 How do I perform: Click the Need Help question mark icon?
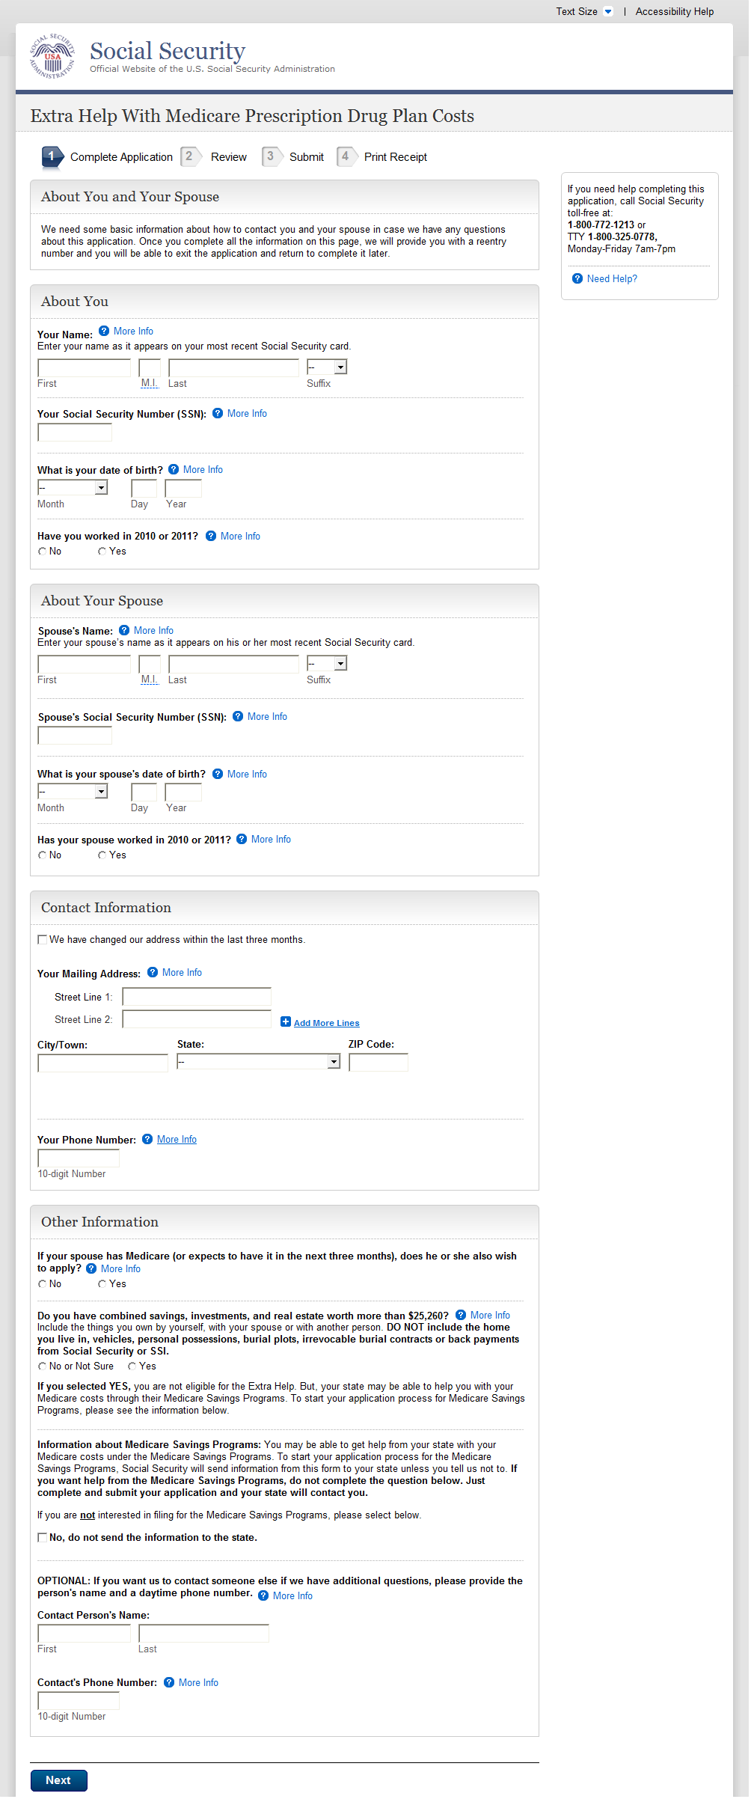577,278
